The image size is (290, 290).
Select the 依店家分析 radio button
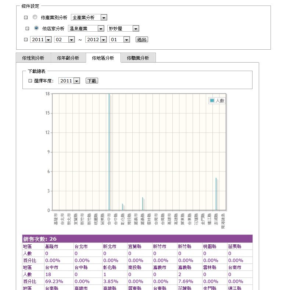click(x=36, y=28)
